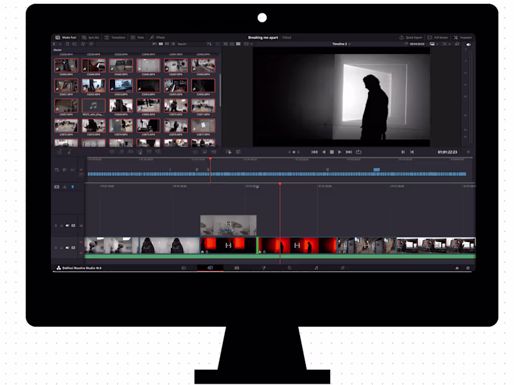Image resolution: width=514 pixels, height=385 pixels.
Task: Toggle the Media Pool panel
Action: (x=66, y=37)
